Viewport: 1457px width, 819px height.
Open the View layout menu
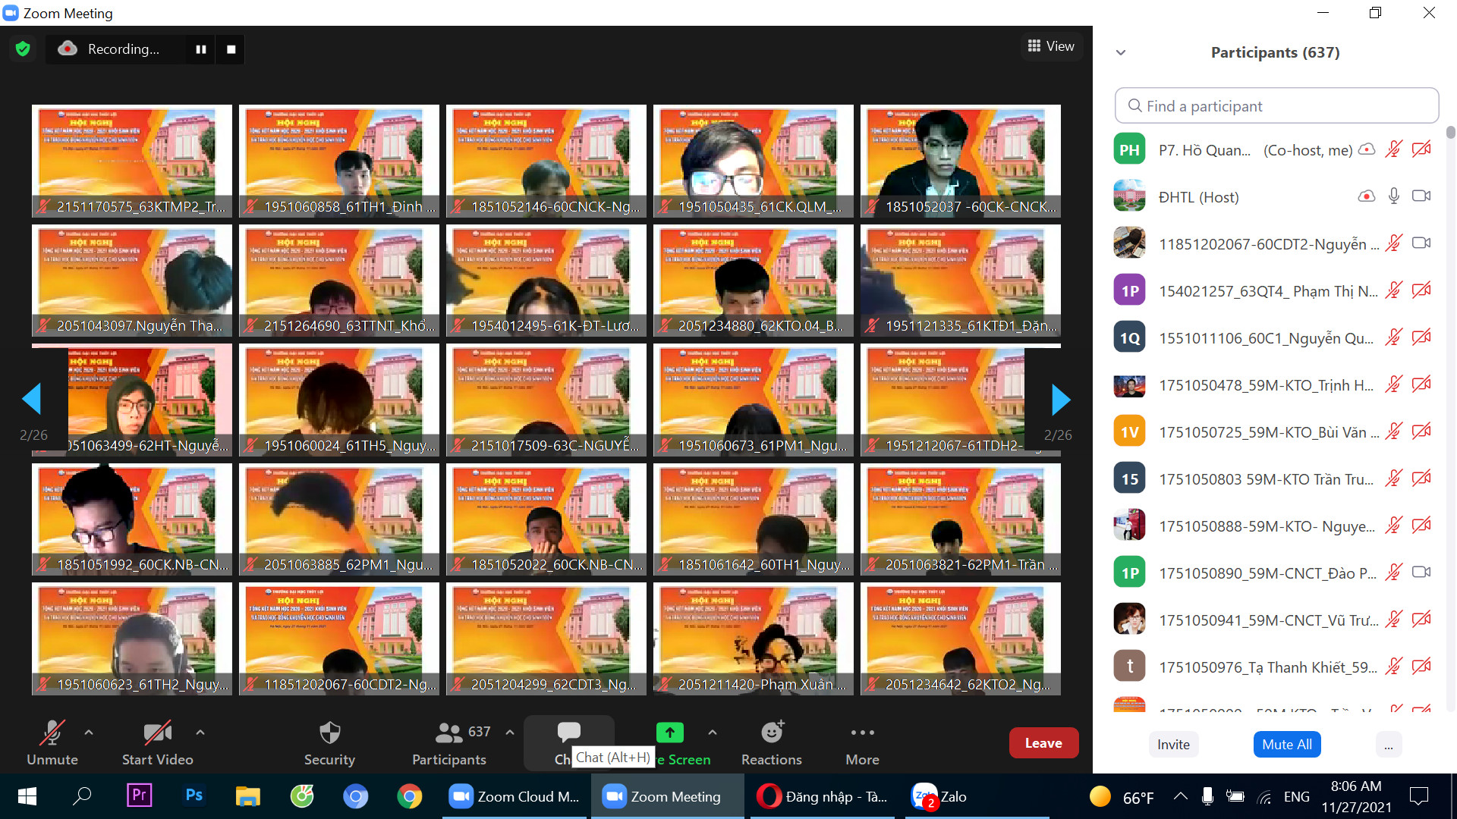click(1050, 46)
